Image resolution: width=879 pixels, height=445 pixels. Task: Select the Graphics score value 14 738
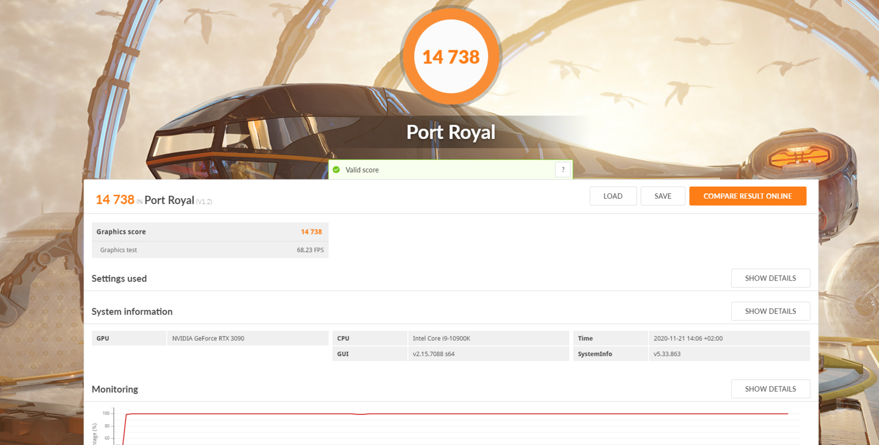tap(311, 232)
